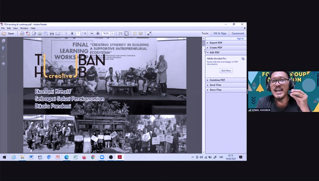
Task: Click the IND language indicator in tray
Action: (x=221, y=157)
